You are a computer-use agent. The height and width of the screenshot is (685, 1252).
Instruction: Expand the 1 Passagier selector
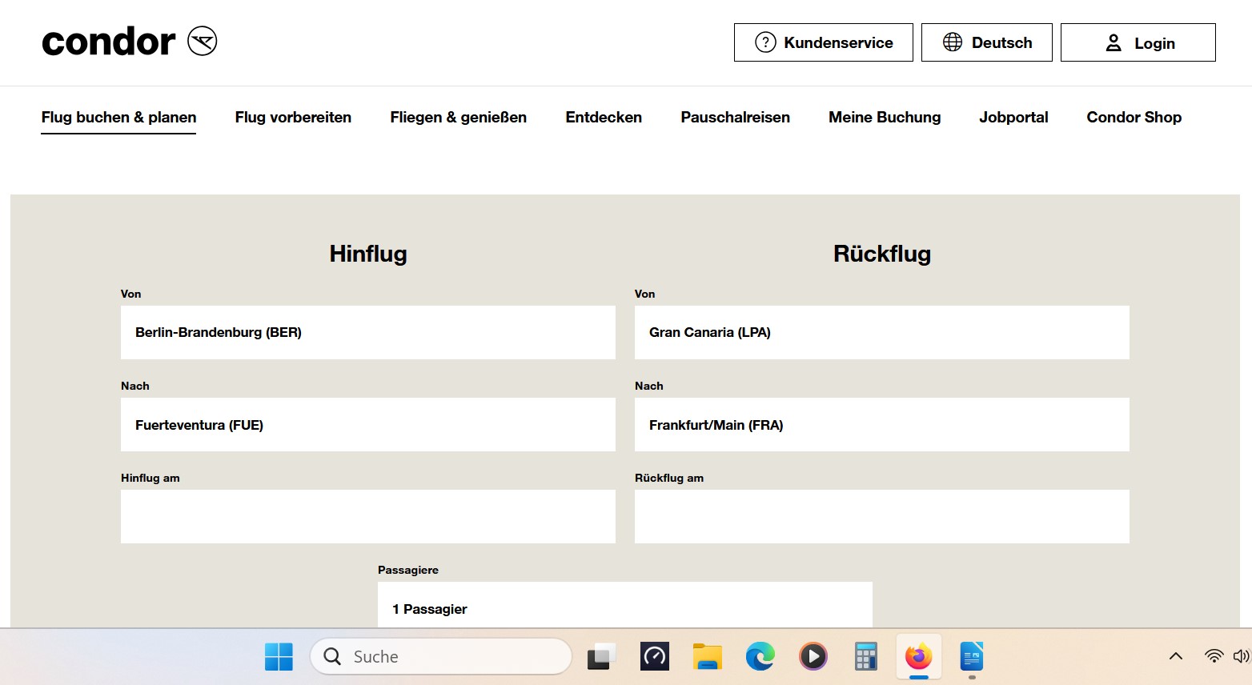click(x=624, y=607)
